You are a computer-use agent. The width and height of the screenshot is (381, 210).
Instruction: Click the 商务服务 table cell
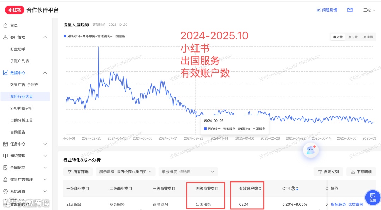(x=117, y=204)
